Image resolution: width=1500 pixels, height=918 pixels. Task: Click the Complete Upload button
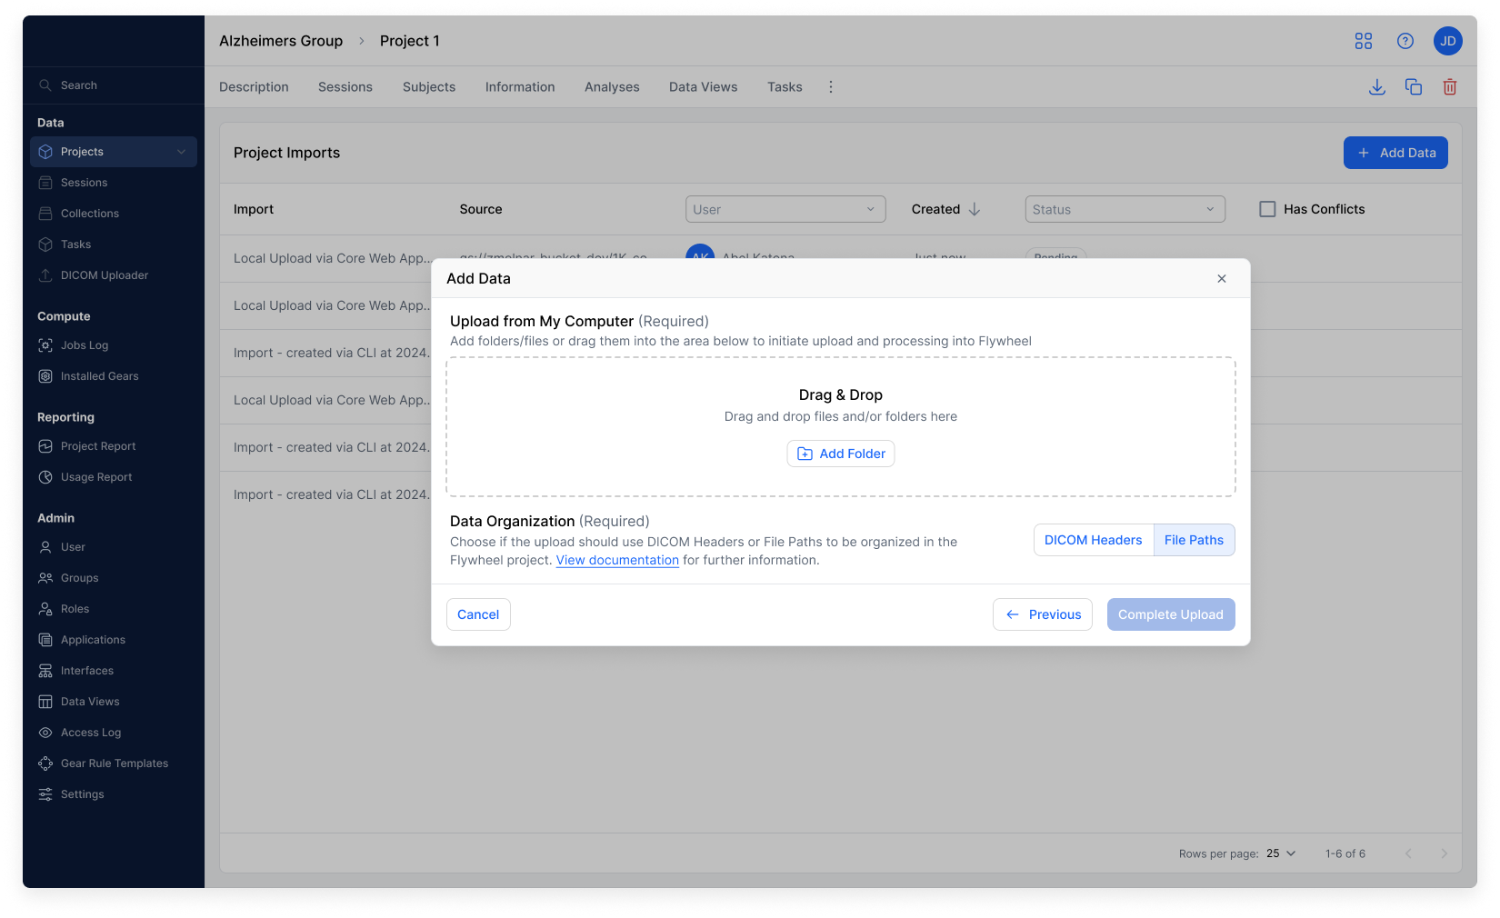1171,614
